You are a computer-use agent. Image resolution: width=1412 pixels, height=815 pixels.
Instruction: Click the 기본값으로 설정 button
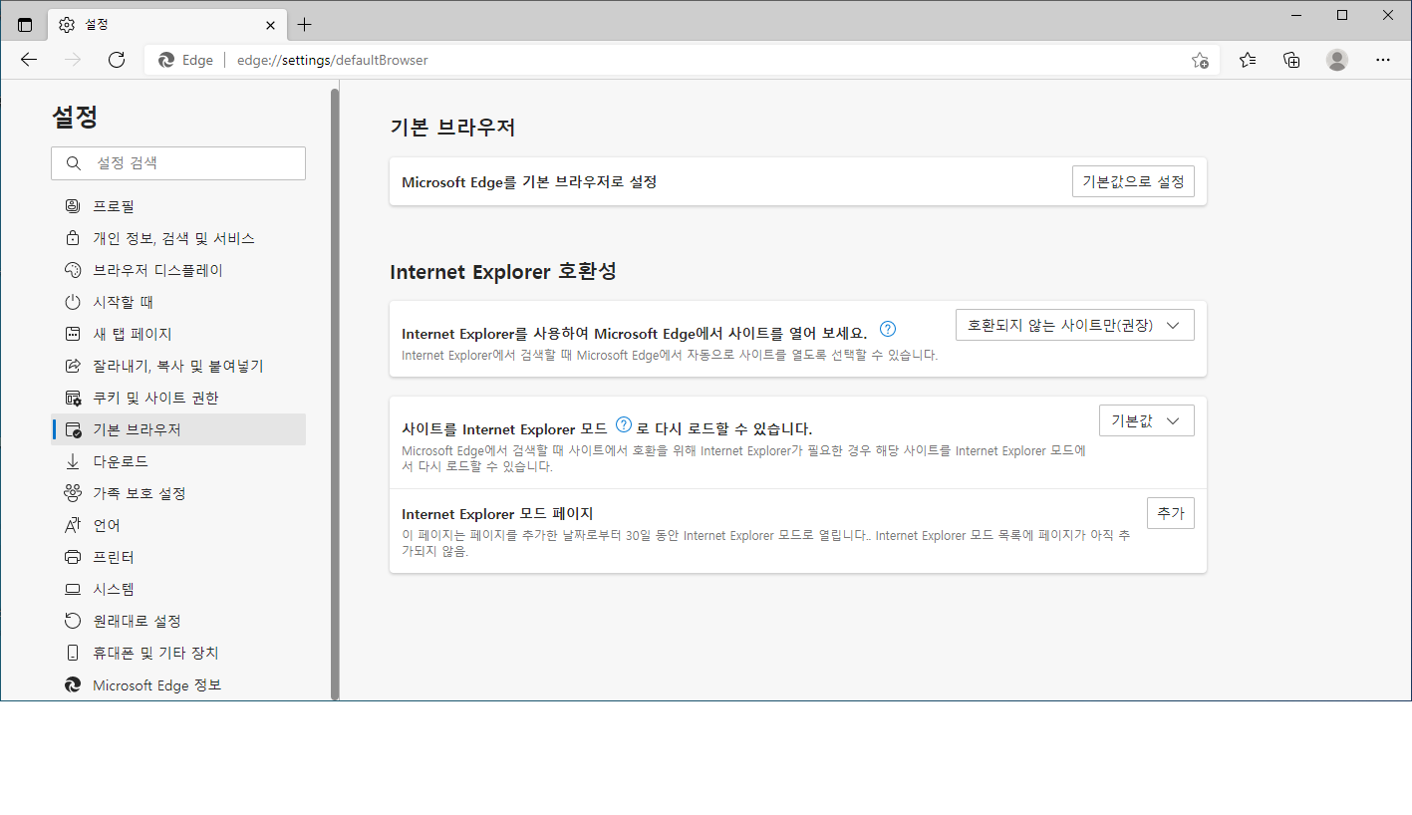pos(1133,181)
